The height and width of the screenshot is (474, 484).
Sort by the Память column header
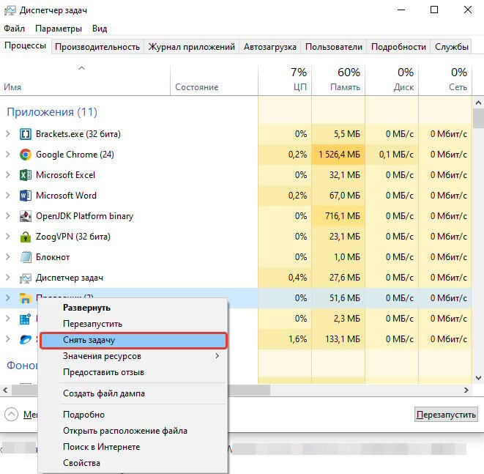338,80
